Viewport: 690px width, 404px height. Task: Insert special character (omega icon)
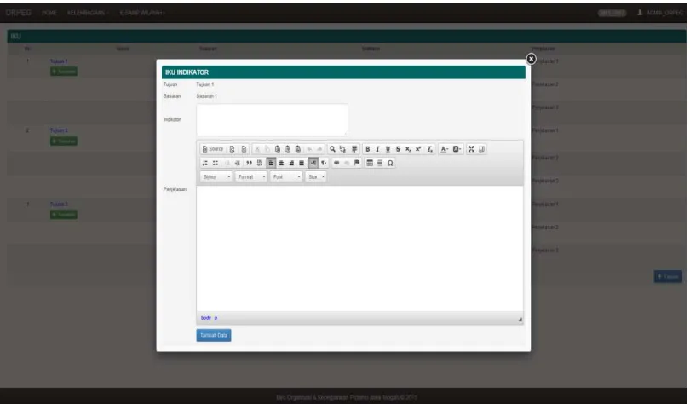point(390,164)
